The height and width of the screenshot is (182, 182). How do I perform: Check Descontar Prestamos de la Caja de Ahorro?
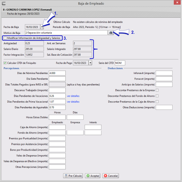(157, 101)
